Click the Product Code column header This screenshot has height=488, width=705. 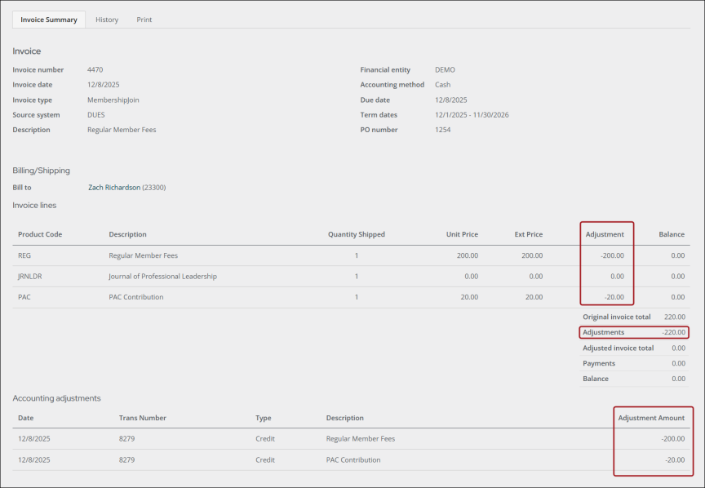click(40, 234)
